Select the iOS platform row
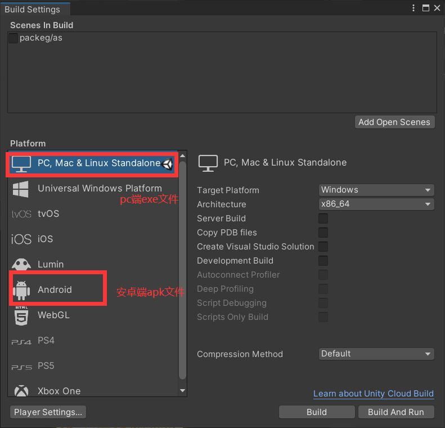Viewport: 445px width, 428px height. [93, 239]
